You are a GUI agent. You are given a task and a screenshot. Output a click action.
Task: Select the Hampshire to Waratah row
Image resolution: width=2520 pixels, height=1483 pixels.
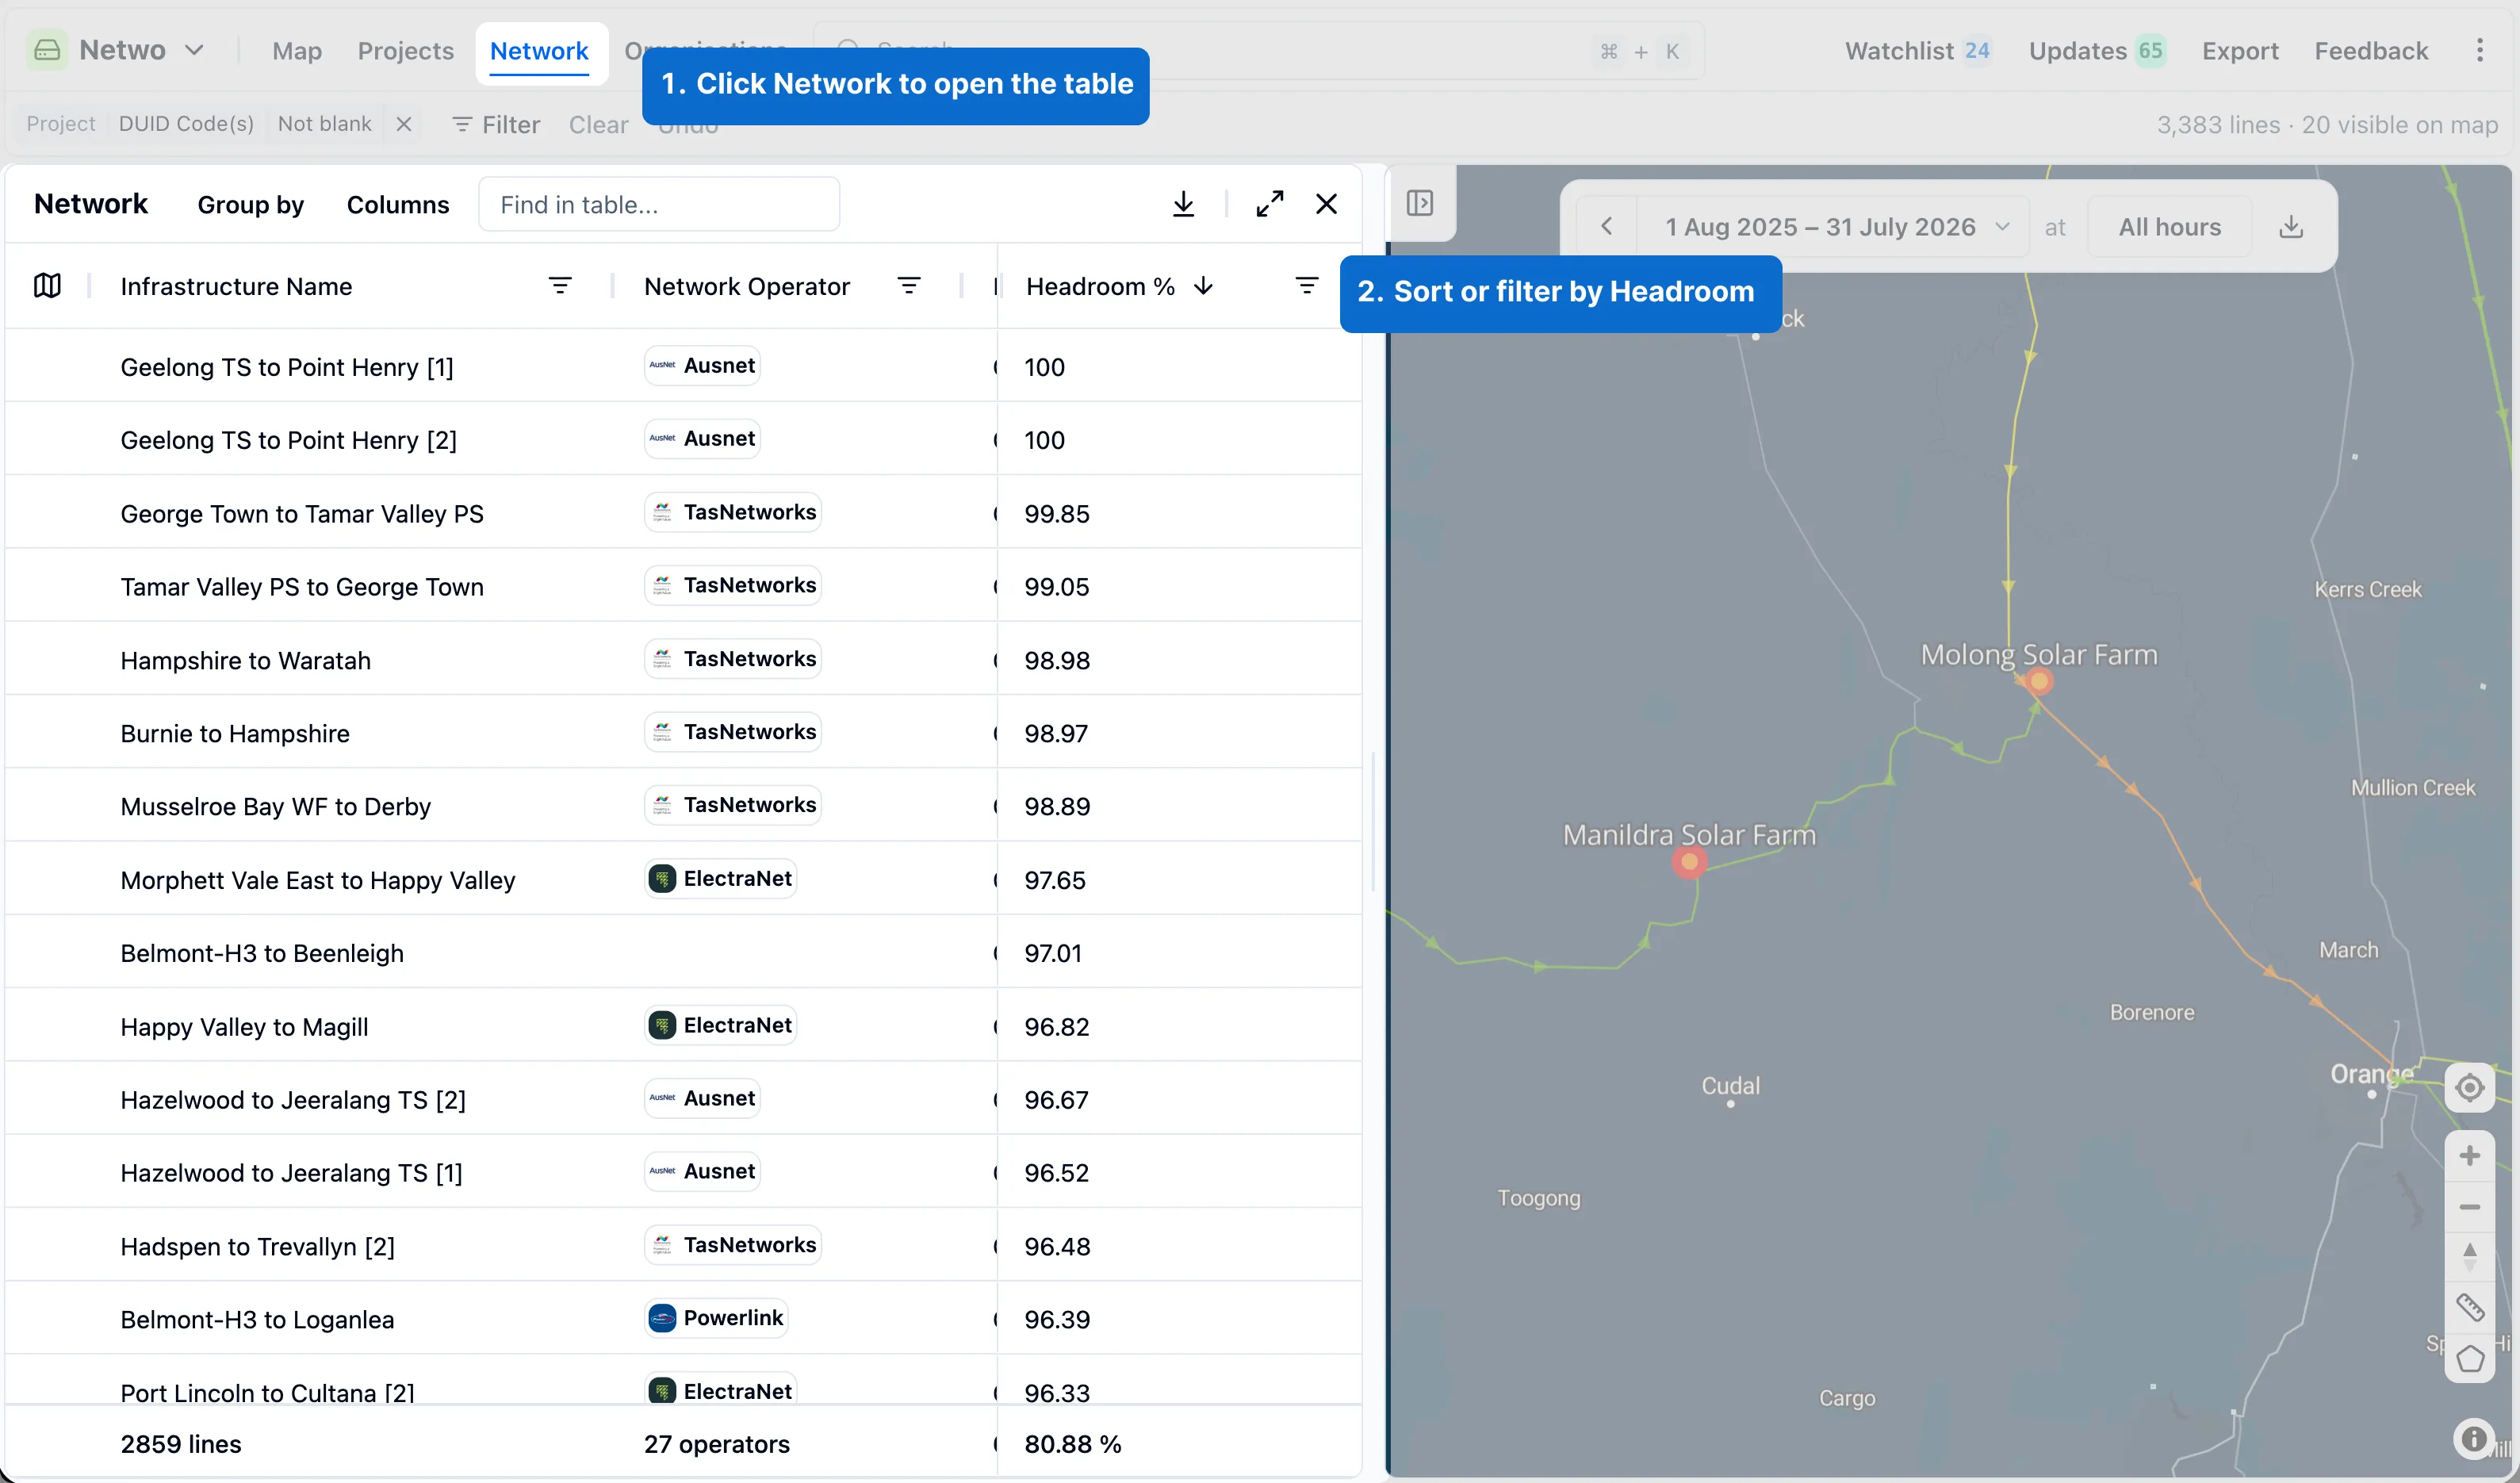(683, 659)
